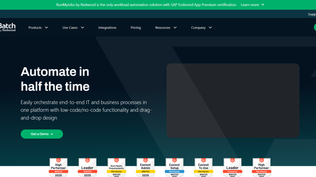Click the Easily orchestrate end-to-end paragraph
The image size is (316, 177).
click(86, 110)
